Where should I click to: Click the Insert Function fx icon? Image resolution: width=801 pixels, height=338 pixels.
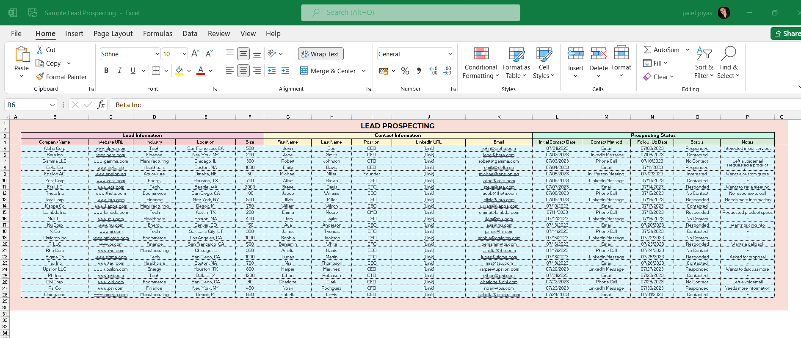[x=101, y=105]
